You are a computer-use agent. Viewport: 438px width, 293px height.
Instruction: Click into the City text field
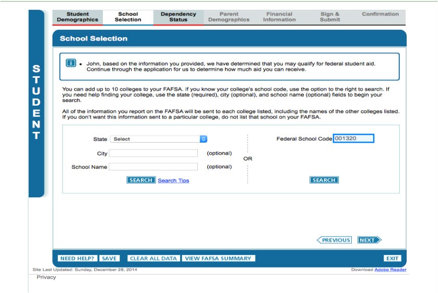point(153,153)
